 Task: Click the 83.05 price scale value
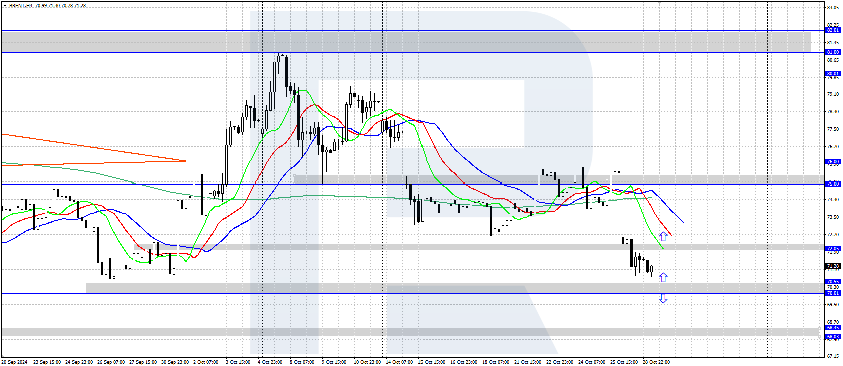pyautogui.click(x=833, y=8)
